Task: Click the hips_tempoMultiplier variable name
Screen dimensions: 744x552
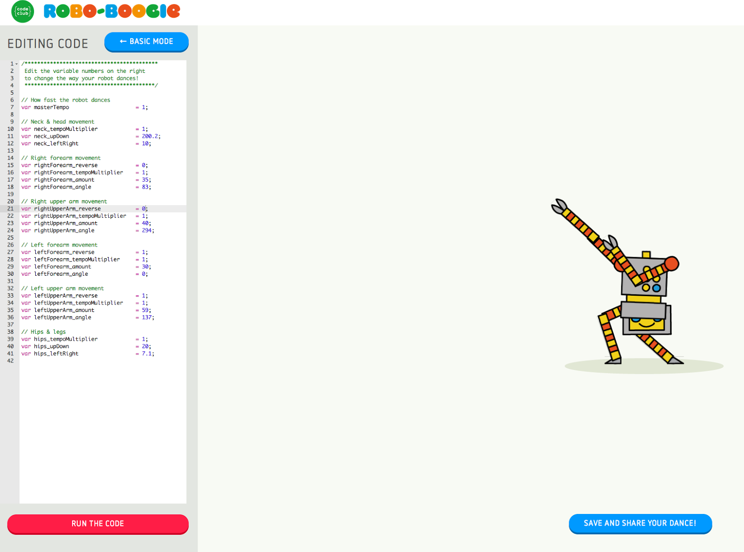Action: (66, 339)
